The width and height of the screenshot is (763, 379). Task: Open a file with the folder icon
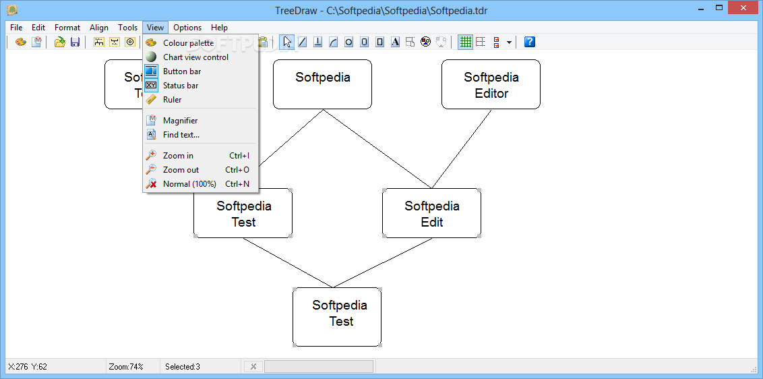60,42
